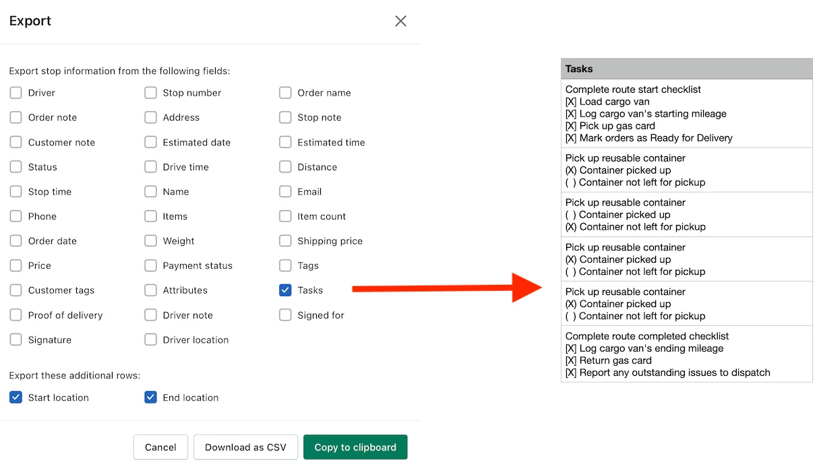Tick the Tags checkbox
Image resolution: width=821 pixels, height=468 pixels.
(285, 265)
